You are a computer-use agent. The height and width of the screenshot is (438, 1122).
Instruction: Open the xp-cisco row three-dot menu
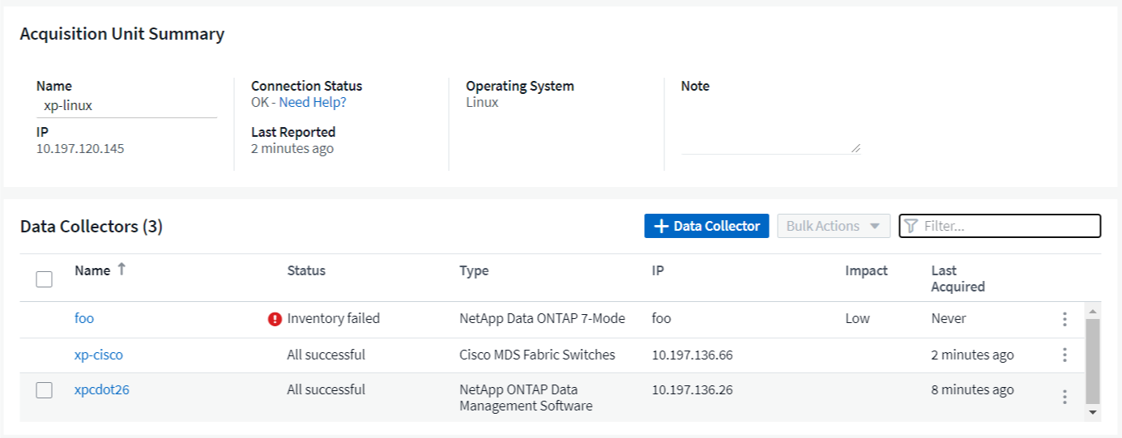point(1064,355)
